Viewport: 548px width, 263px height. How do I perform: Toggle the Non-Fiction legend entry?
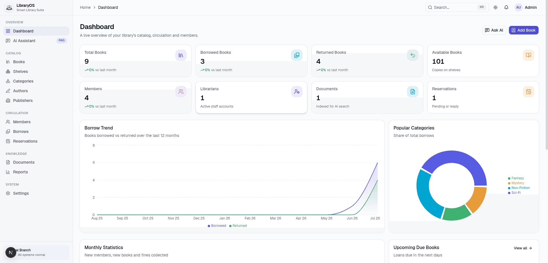(519, 188)
